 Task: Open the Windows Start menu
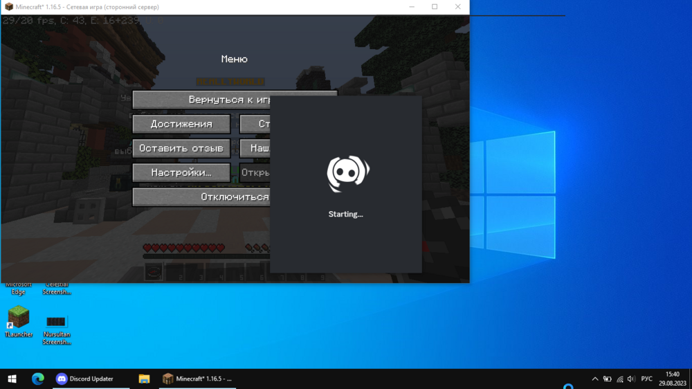click(x=12, y=379)
